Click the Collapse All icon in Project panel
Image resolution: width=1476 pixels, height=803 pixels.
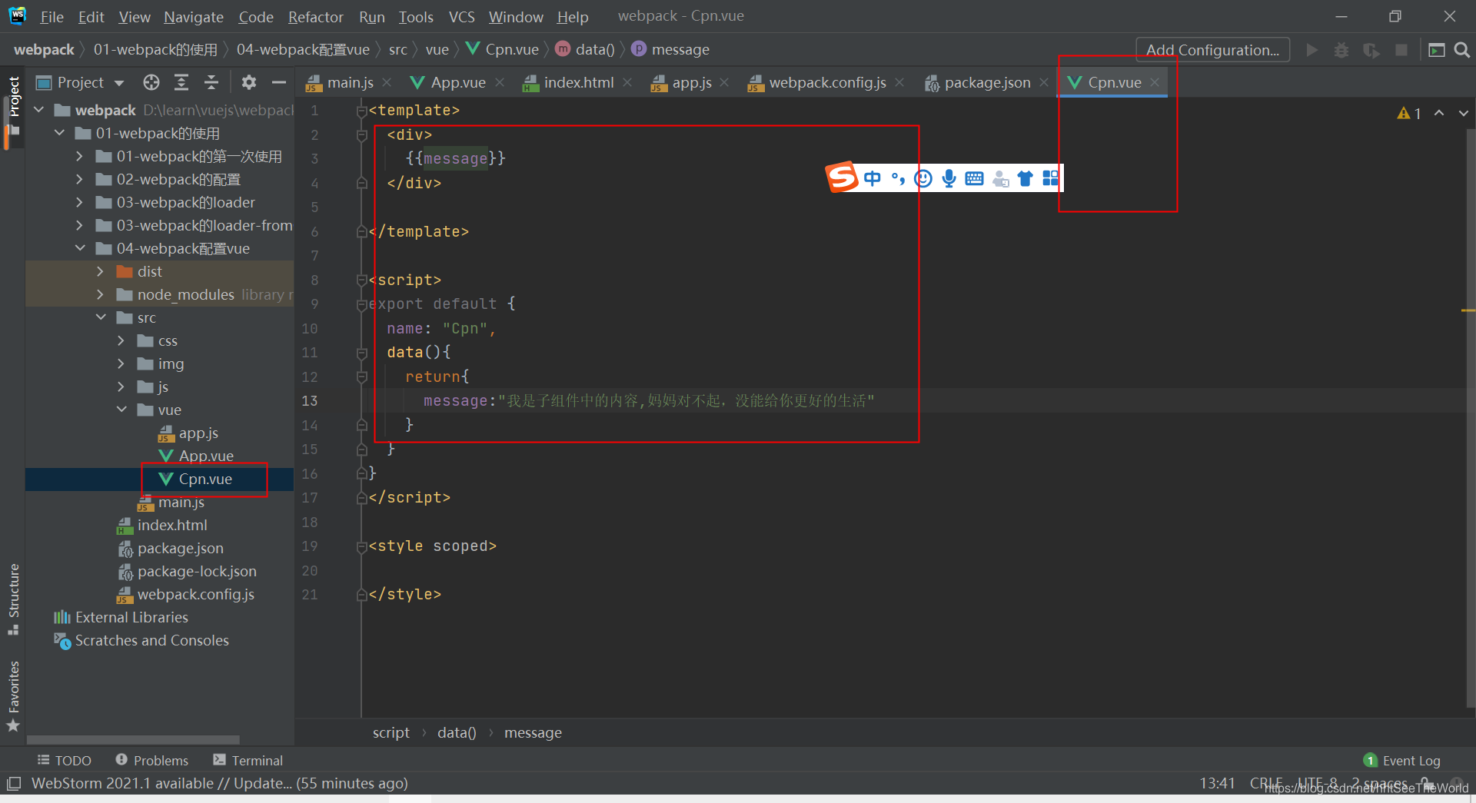click(x=211, y=82)
